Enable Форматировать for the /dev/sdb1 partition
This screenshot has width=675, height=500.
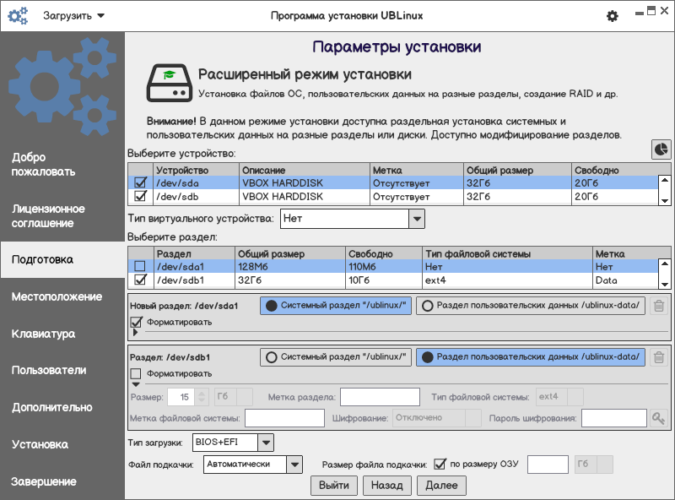click(x=136, y=373)
